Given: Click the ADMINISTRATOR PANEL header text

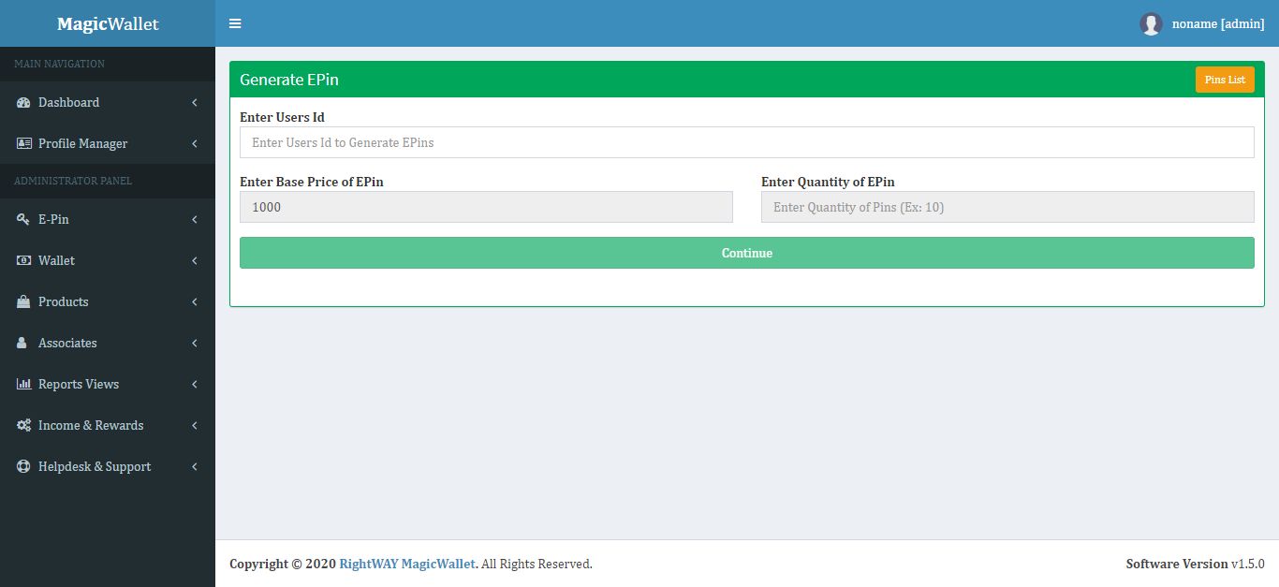Looking at the screenshot, I should coord(73,181).
